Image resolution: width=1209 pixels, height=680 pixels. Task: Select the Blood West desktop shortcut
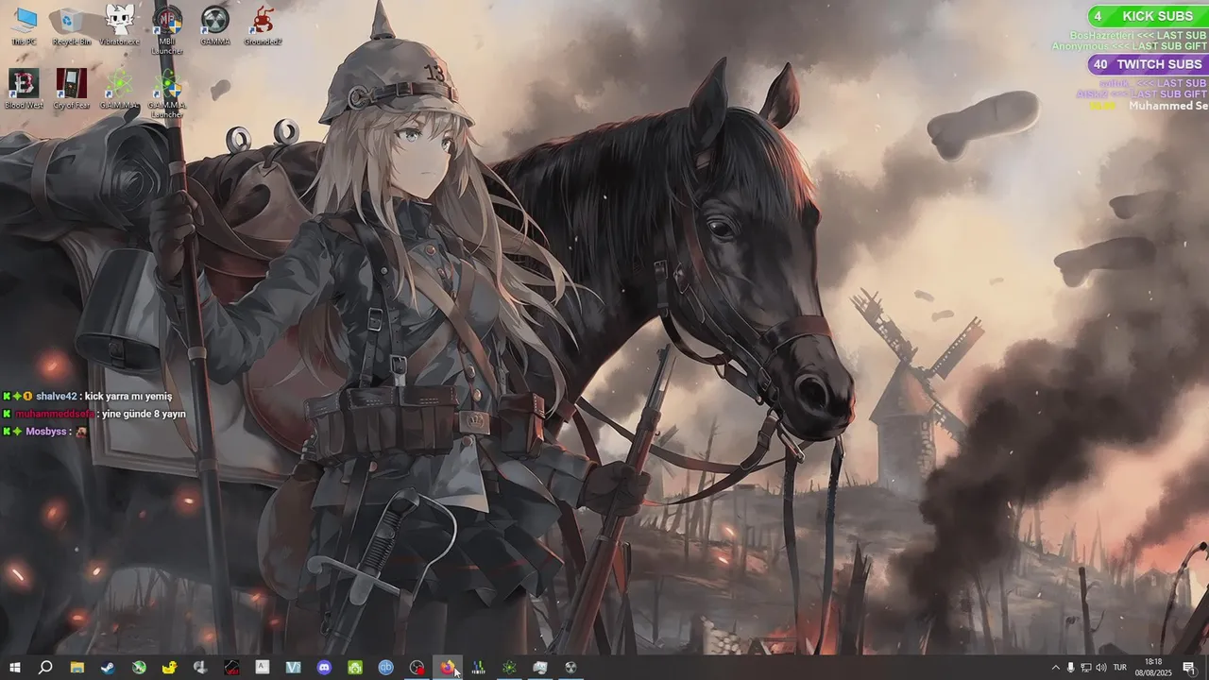24,90
